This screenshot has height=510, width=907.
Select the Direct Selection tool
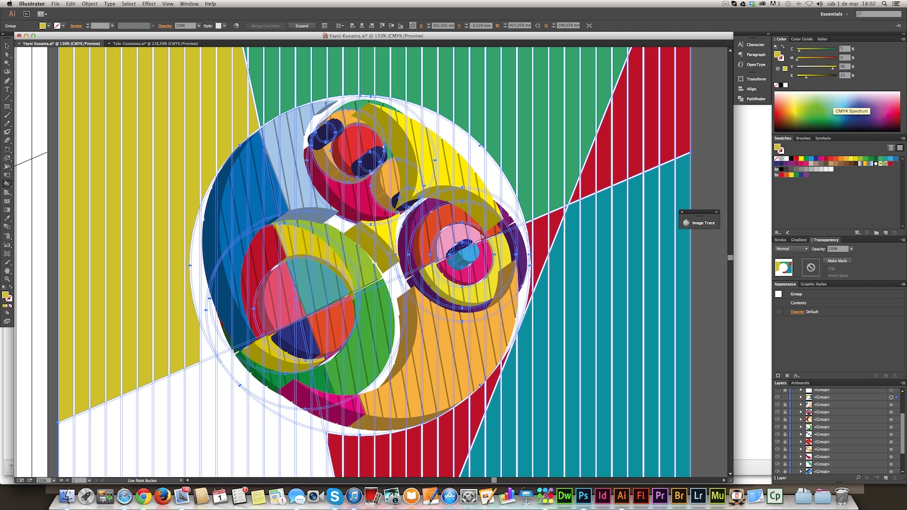click(7, 54)
